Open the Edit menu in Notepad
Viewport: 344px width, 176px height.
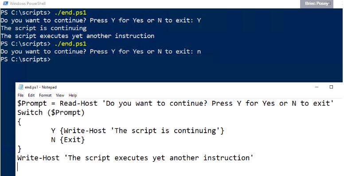31,95
